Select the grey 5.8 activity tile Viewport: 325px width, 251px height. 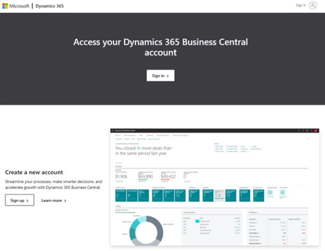pyautogui.click(x=219, y=194)
